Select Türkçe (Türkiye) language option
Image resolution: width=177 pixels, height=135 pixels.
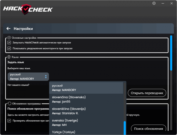(86, 132)
